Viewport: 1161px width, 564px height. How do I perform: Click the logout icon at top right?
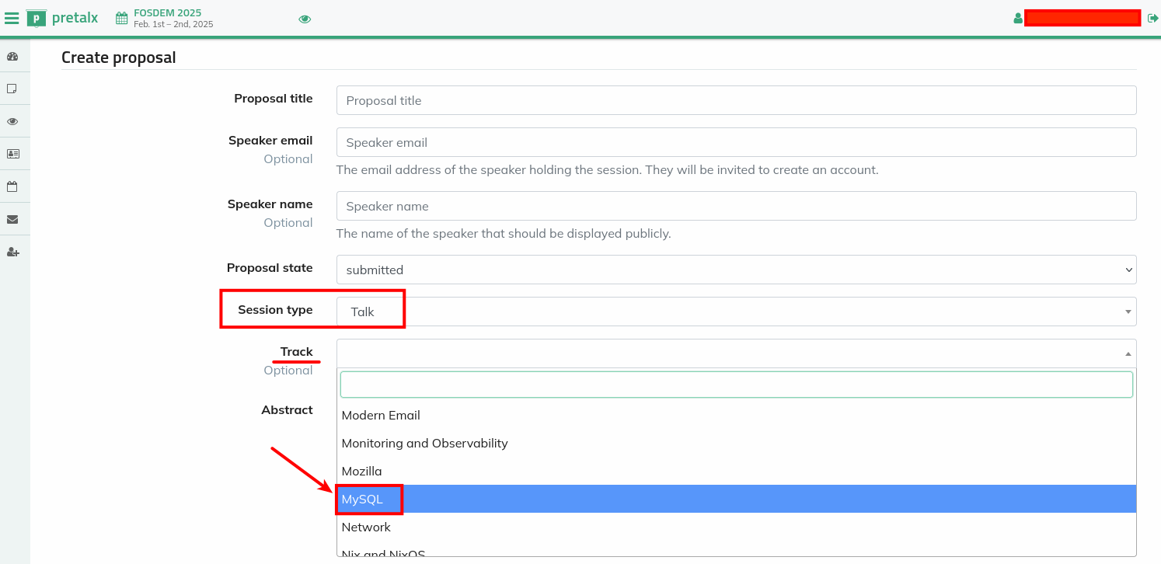(x=1153, y=18)
